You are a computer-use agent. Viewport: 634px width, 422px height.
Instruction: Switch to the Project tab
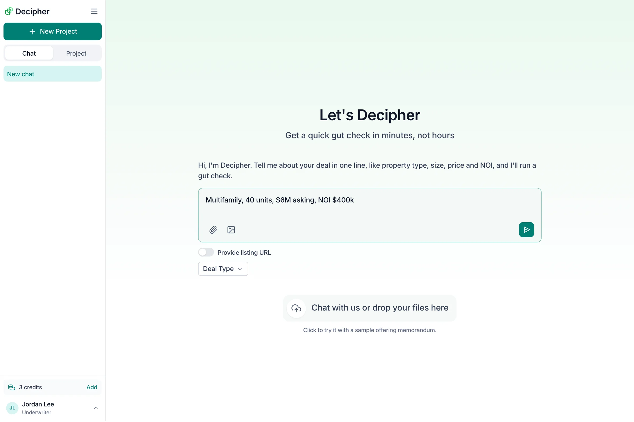coord(76,53)
